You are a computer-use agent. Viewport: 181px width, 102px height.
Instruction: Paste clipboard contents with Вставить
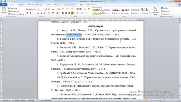(4, 11)
